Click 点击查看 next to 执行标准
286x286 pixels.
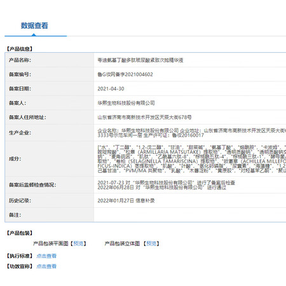tap(46, 256)
